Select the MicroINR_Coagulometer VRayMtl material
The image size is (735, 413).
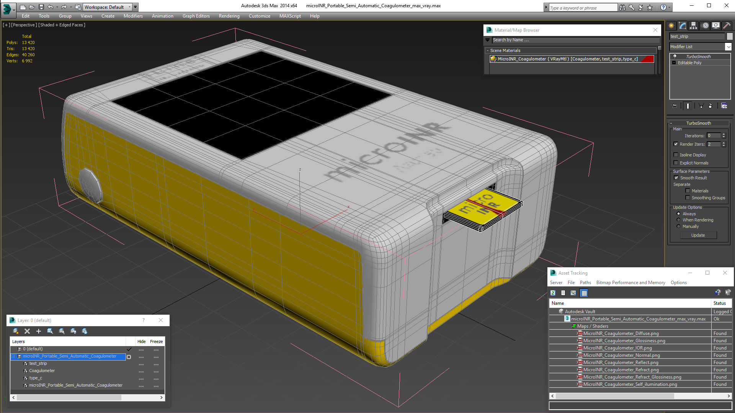click(x=572, y=59)
